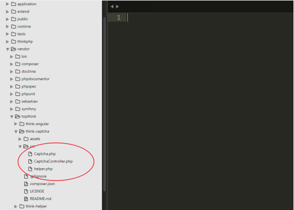Click the .gitignore file icon

[26, 176]
